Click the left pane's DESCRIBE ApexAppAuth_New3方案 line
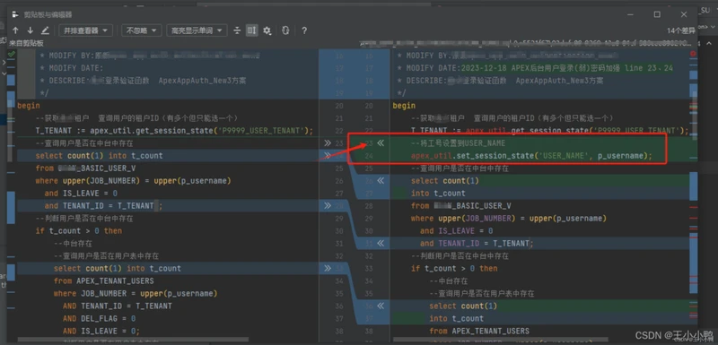The height and width of the screenshot is (345, 718). [144, 81]
